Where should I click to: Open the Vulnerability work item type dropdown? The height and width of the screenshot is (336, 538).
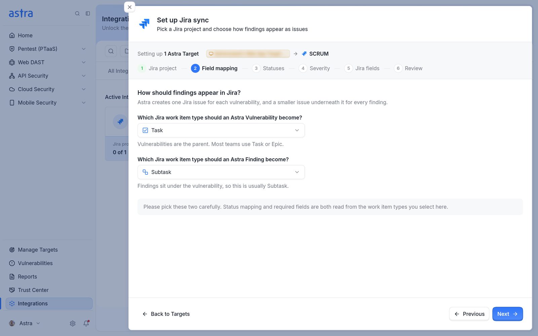[x=221, y=130]
